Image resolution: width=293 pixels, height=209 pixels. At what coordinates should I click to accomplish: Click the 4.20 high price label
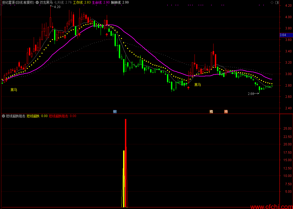coord(57,7)
